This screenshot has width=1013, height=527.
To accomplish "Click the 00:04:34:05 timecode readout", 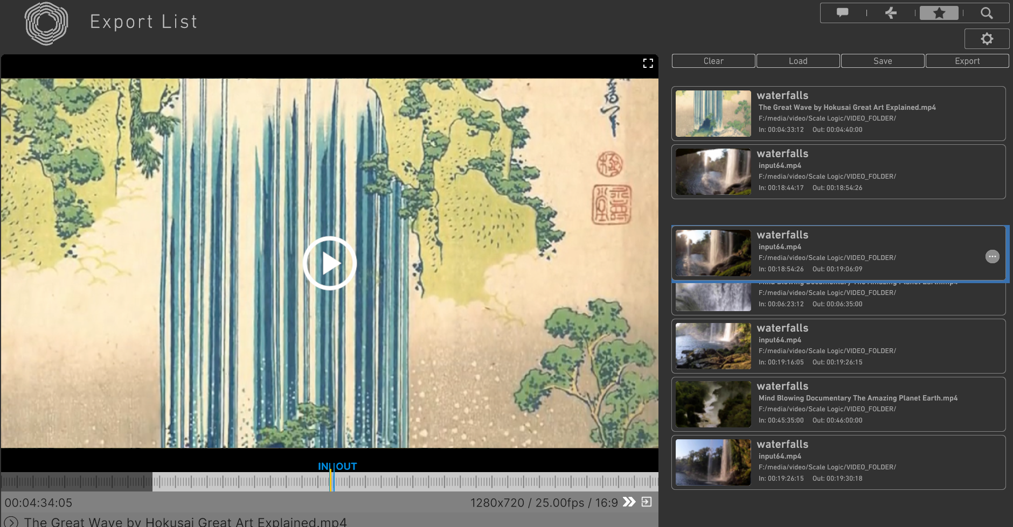I will tap(39, 503).
